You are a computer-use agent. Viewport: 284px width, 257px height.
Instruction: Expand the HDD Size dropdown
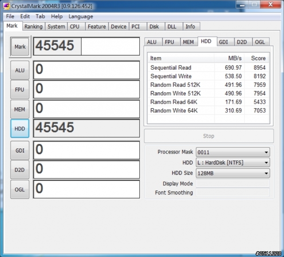[x=233, y=173]
